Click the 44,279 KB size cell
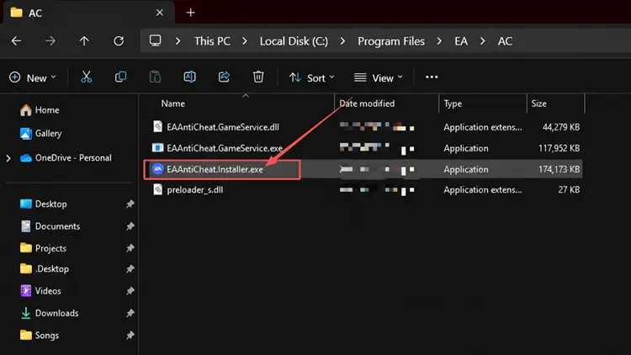This screenshot has width=631, height=355. point(561,127)
